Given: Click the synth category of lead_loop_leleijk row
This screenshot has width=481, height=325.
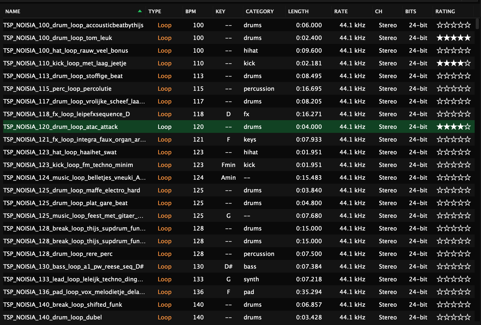Looking at the screenshot, I should coord(251,279).
